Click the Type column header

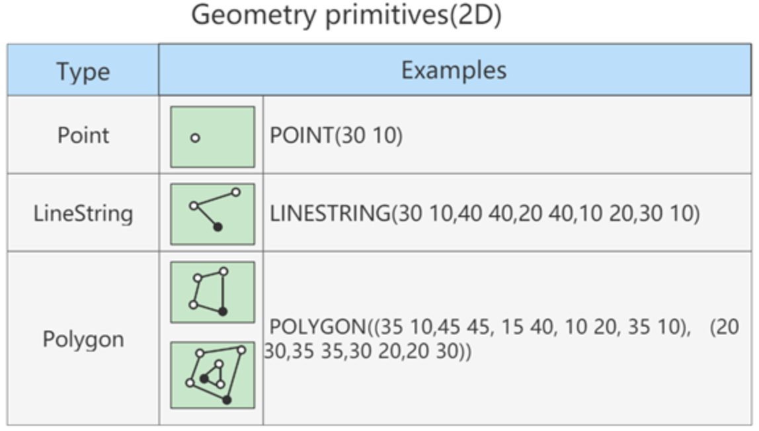point(83,70)
